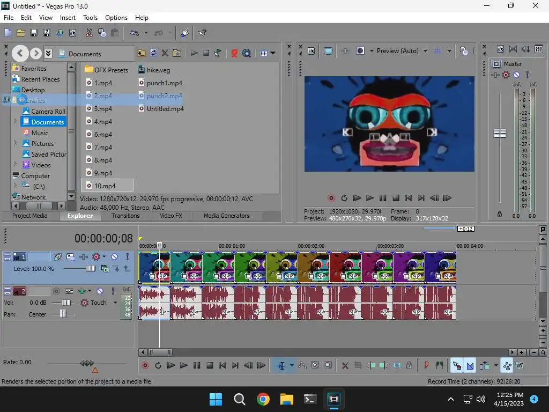Switch to the Project Media tab
The height and width of the screenshot is (412, 549).
point(30,216)
